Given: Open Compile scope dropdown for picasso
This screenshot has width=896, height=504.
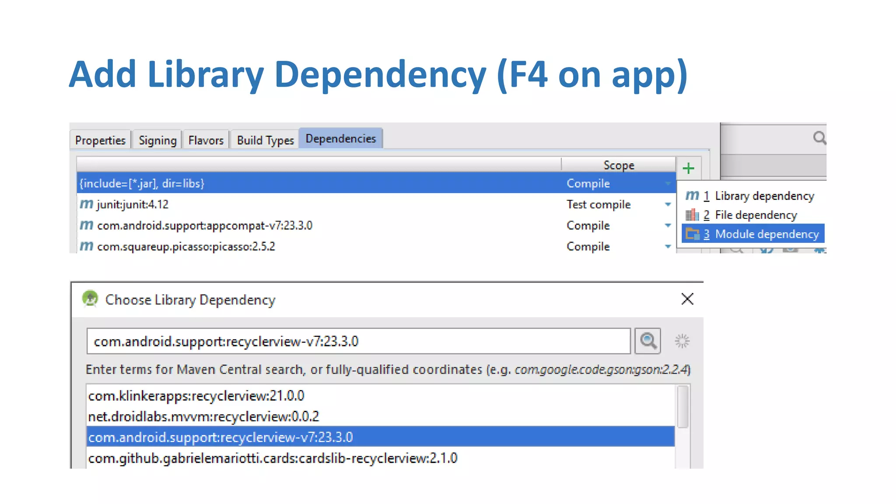Looking at the screenshot, I should (x=668, y=246).
